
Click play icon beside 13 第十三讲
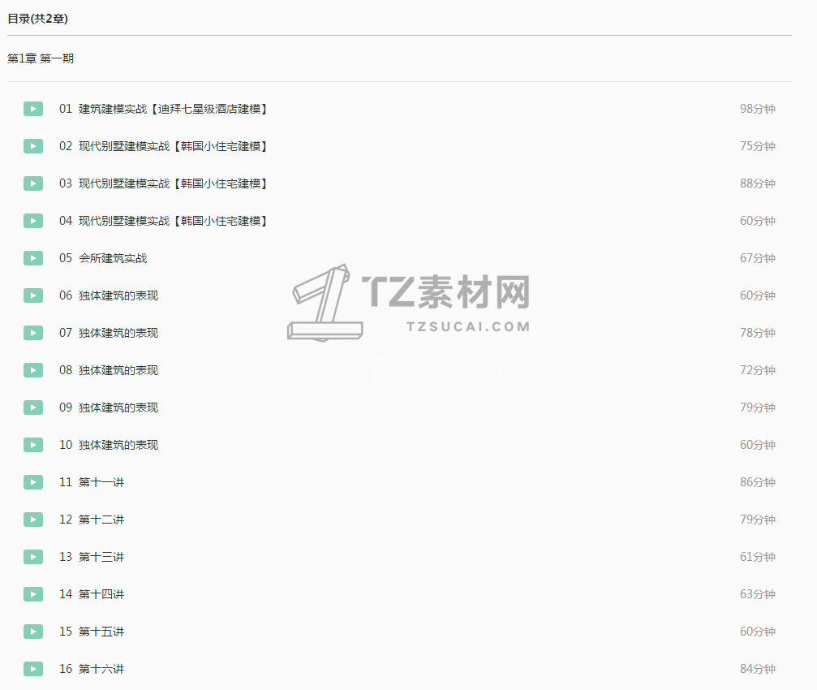click(x=33, y=557)
